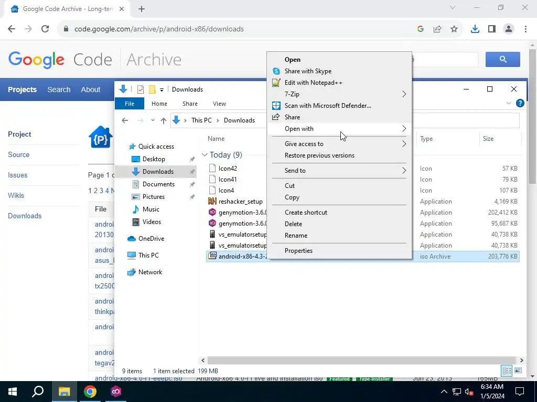Open Chrome's downloads tray icon

tap(475, 29)
